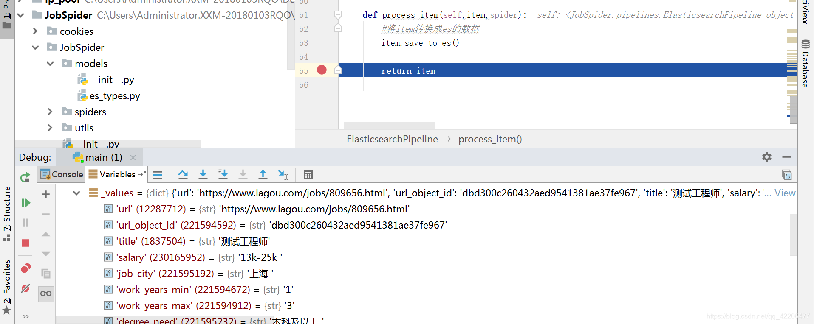Collapse the _values dict variable
814x324 pixels.
click(x=76, y=193)
